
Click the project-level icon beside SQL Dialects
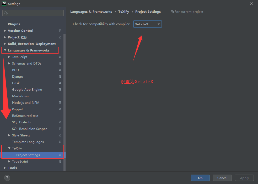(x=60, y=122)
